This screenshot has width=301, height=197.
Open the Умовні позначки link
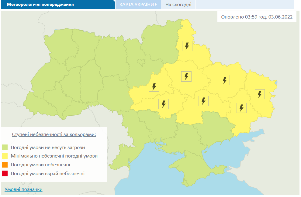[23, 189]
